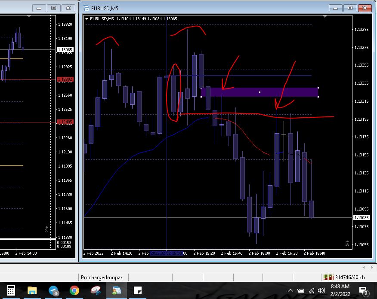Click the 0.00153 indicator value in left chart
This screenshot has width=377, height=299.
(x=64, y=242)
